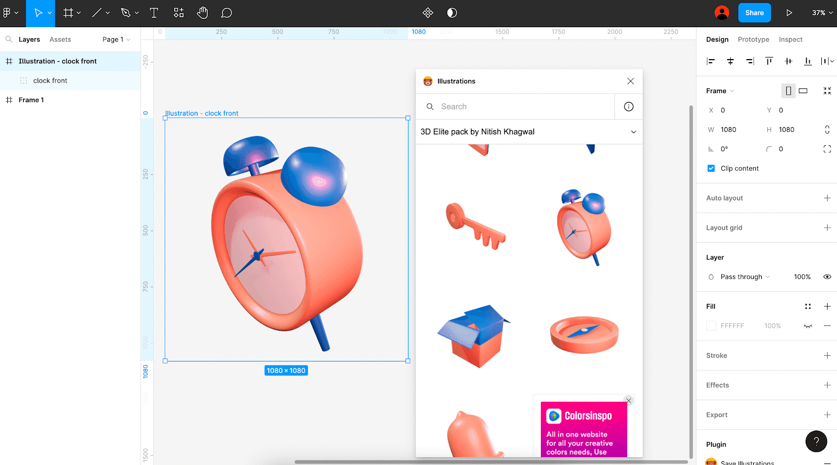Click the Share button

click(754, 13)
